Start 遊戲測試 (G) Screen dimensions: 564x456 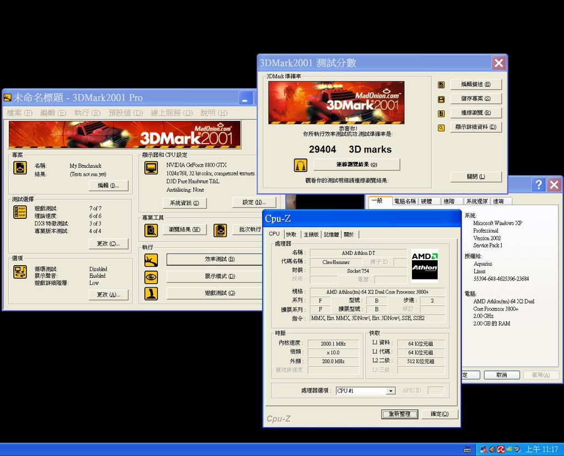[x=215, y=293]
